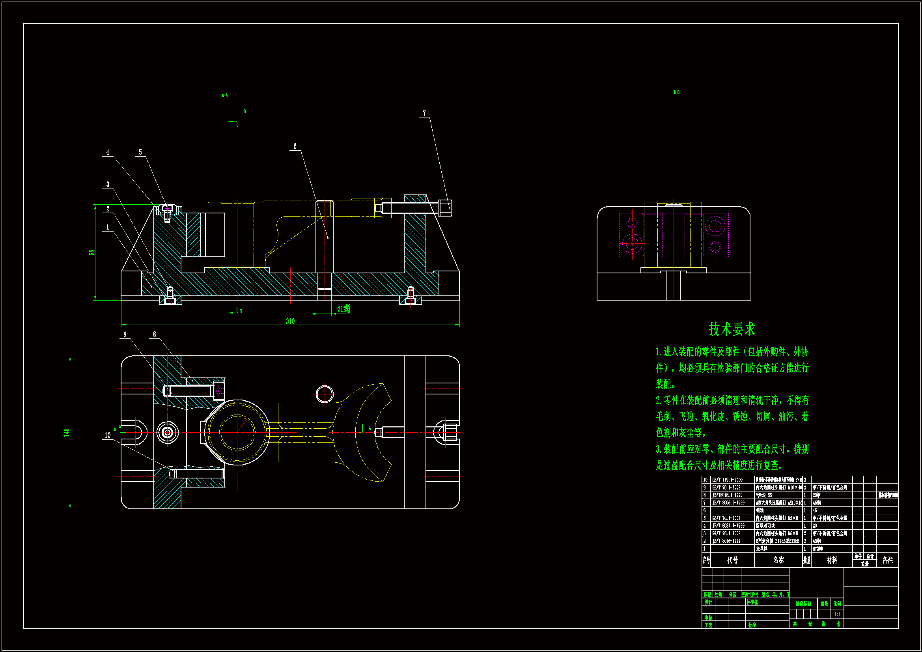The height and width of the screenshot is (652, 922).
Task: Click the 1:1 scale cell in title block
Action: 837,614
